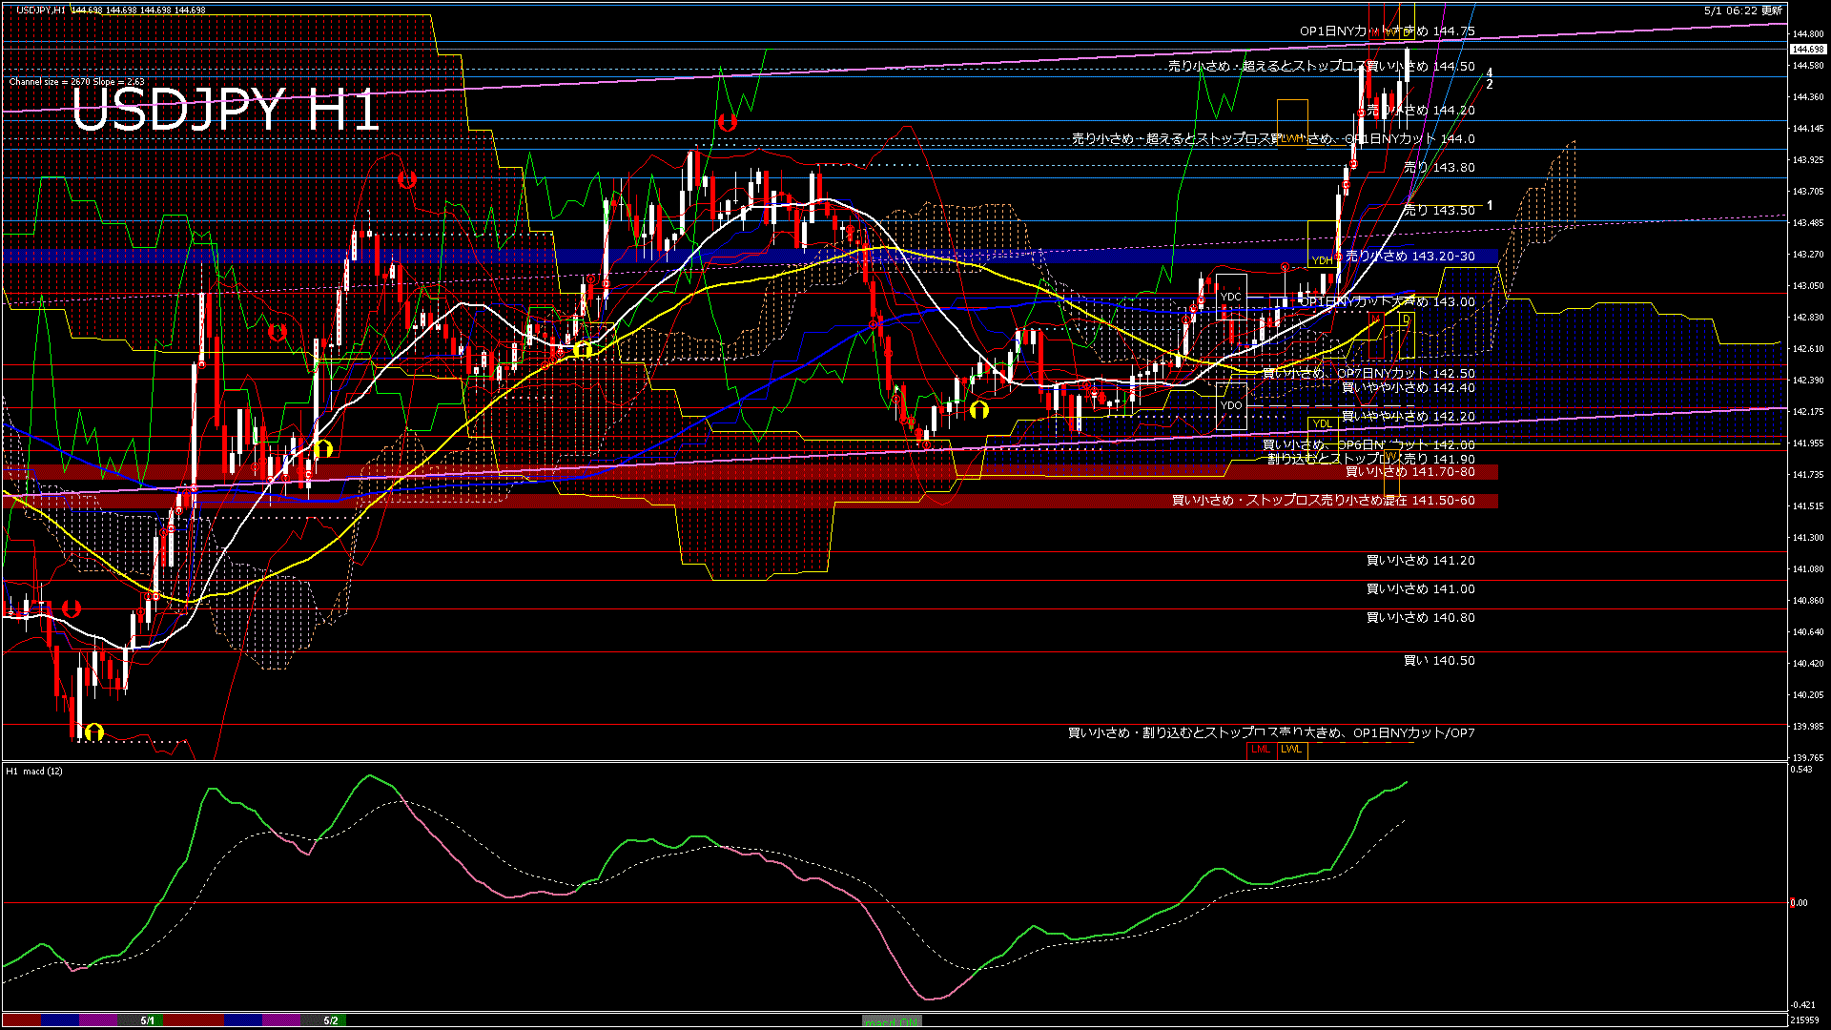Click the YDO box label
The width and height of the screenshot is (1831, 1030).
[1231, 405]
